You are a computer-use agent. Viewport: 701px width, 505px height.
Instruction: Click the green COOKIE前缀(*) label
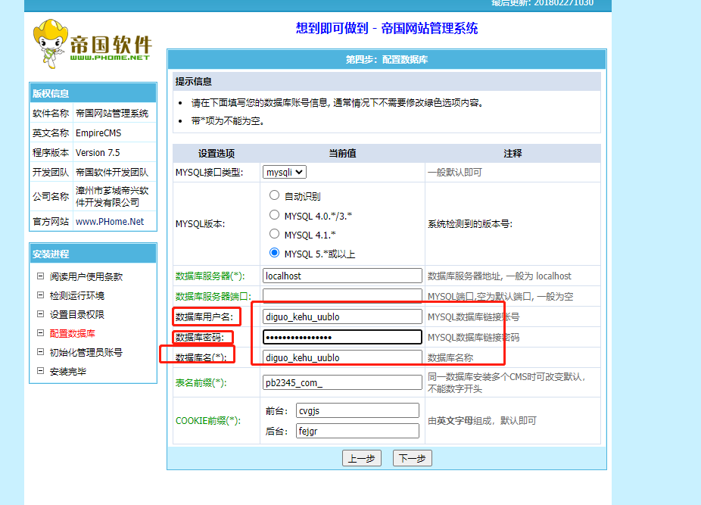tap(208, 420)
